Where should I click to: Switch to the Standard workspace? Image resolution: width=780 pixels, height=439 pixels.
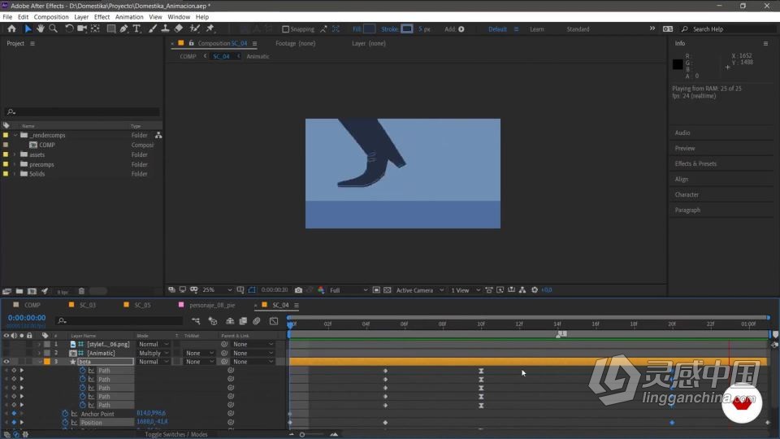point(578,29)
